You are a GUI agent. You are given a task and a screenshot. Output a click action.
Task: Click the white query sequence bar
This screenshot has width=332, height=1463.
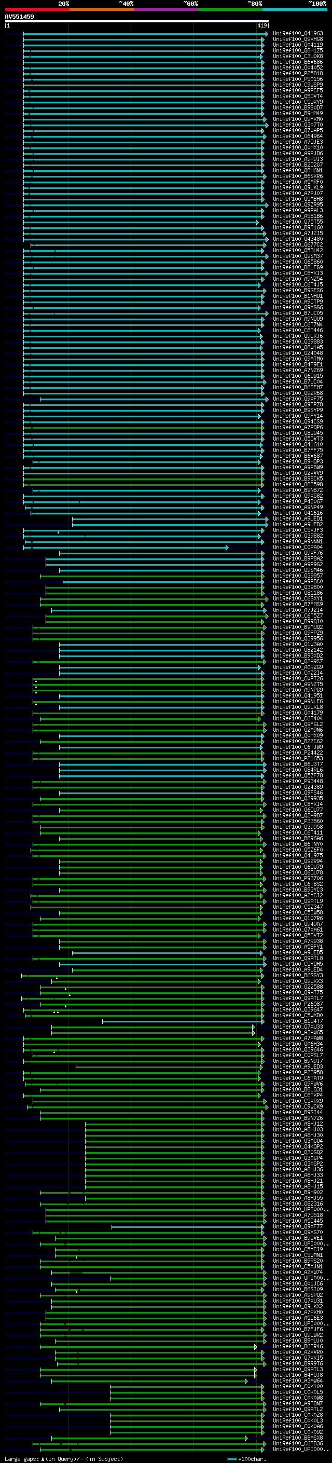tap(137, 21)
